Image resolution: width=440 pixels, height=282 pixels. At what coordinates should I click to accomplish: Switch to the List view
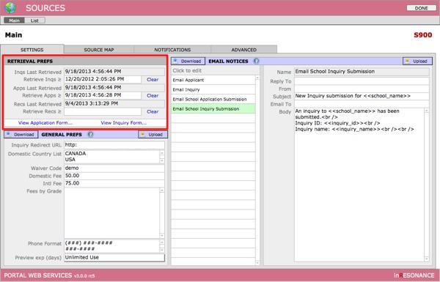tap(34, 21)
